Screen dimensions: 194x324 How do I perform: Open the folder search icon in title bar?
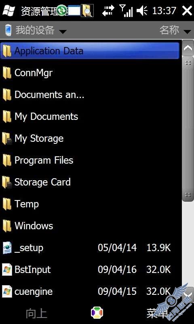(x=87, y=11)
